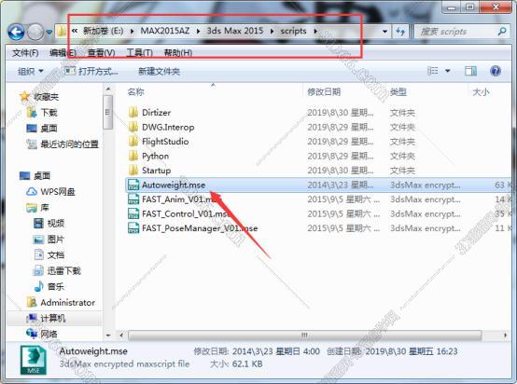Open the 组织 dropdown
The image size is (517, 384).
pos(31,71)
